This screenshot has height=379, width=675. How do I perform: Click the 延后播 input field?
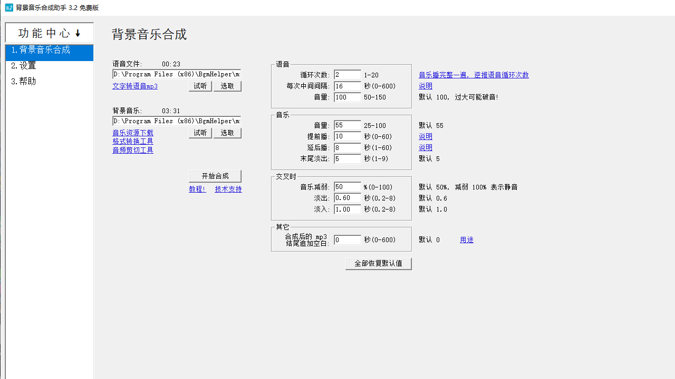(x=348, y=147)
